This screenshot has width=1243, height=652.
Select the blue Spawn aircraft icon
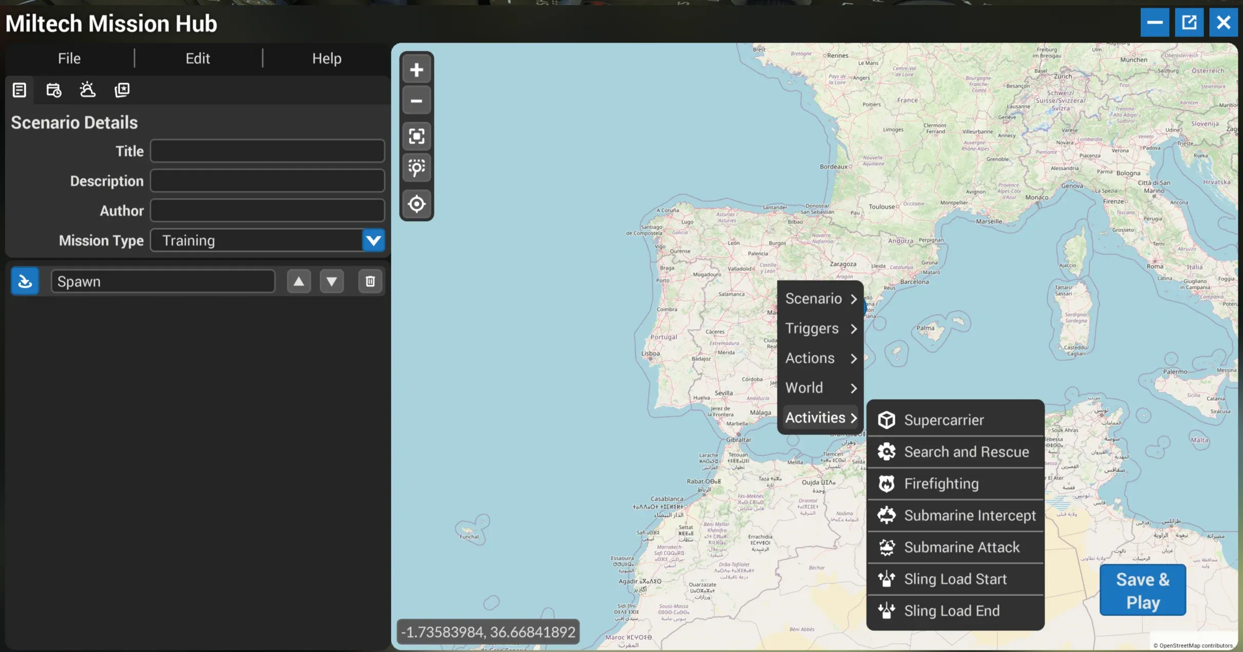25,281
